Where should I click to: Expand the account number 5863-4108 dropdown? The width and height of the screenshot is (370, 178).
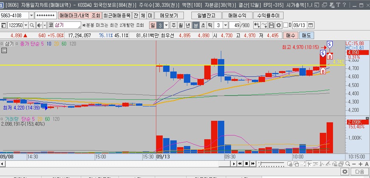31,16
